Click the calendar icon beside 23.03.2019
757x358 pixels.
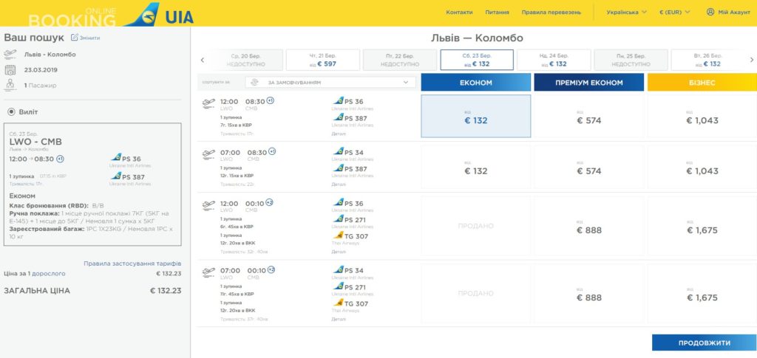pyautogui.click(x=10, y=70)
